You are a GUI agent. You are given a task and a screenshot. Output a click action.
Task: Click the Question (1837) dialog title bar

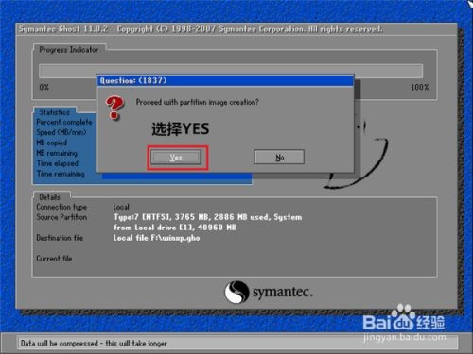click(225, 80)
